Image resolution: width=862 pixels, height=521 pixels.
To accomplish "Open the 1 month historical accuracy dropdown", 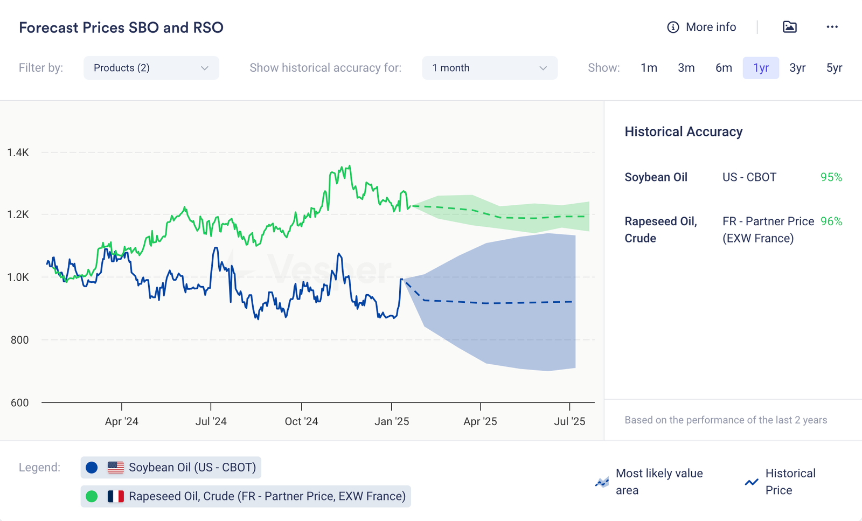I will click(x=489, y=68).
